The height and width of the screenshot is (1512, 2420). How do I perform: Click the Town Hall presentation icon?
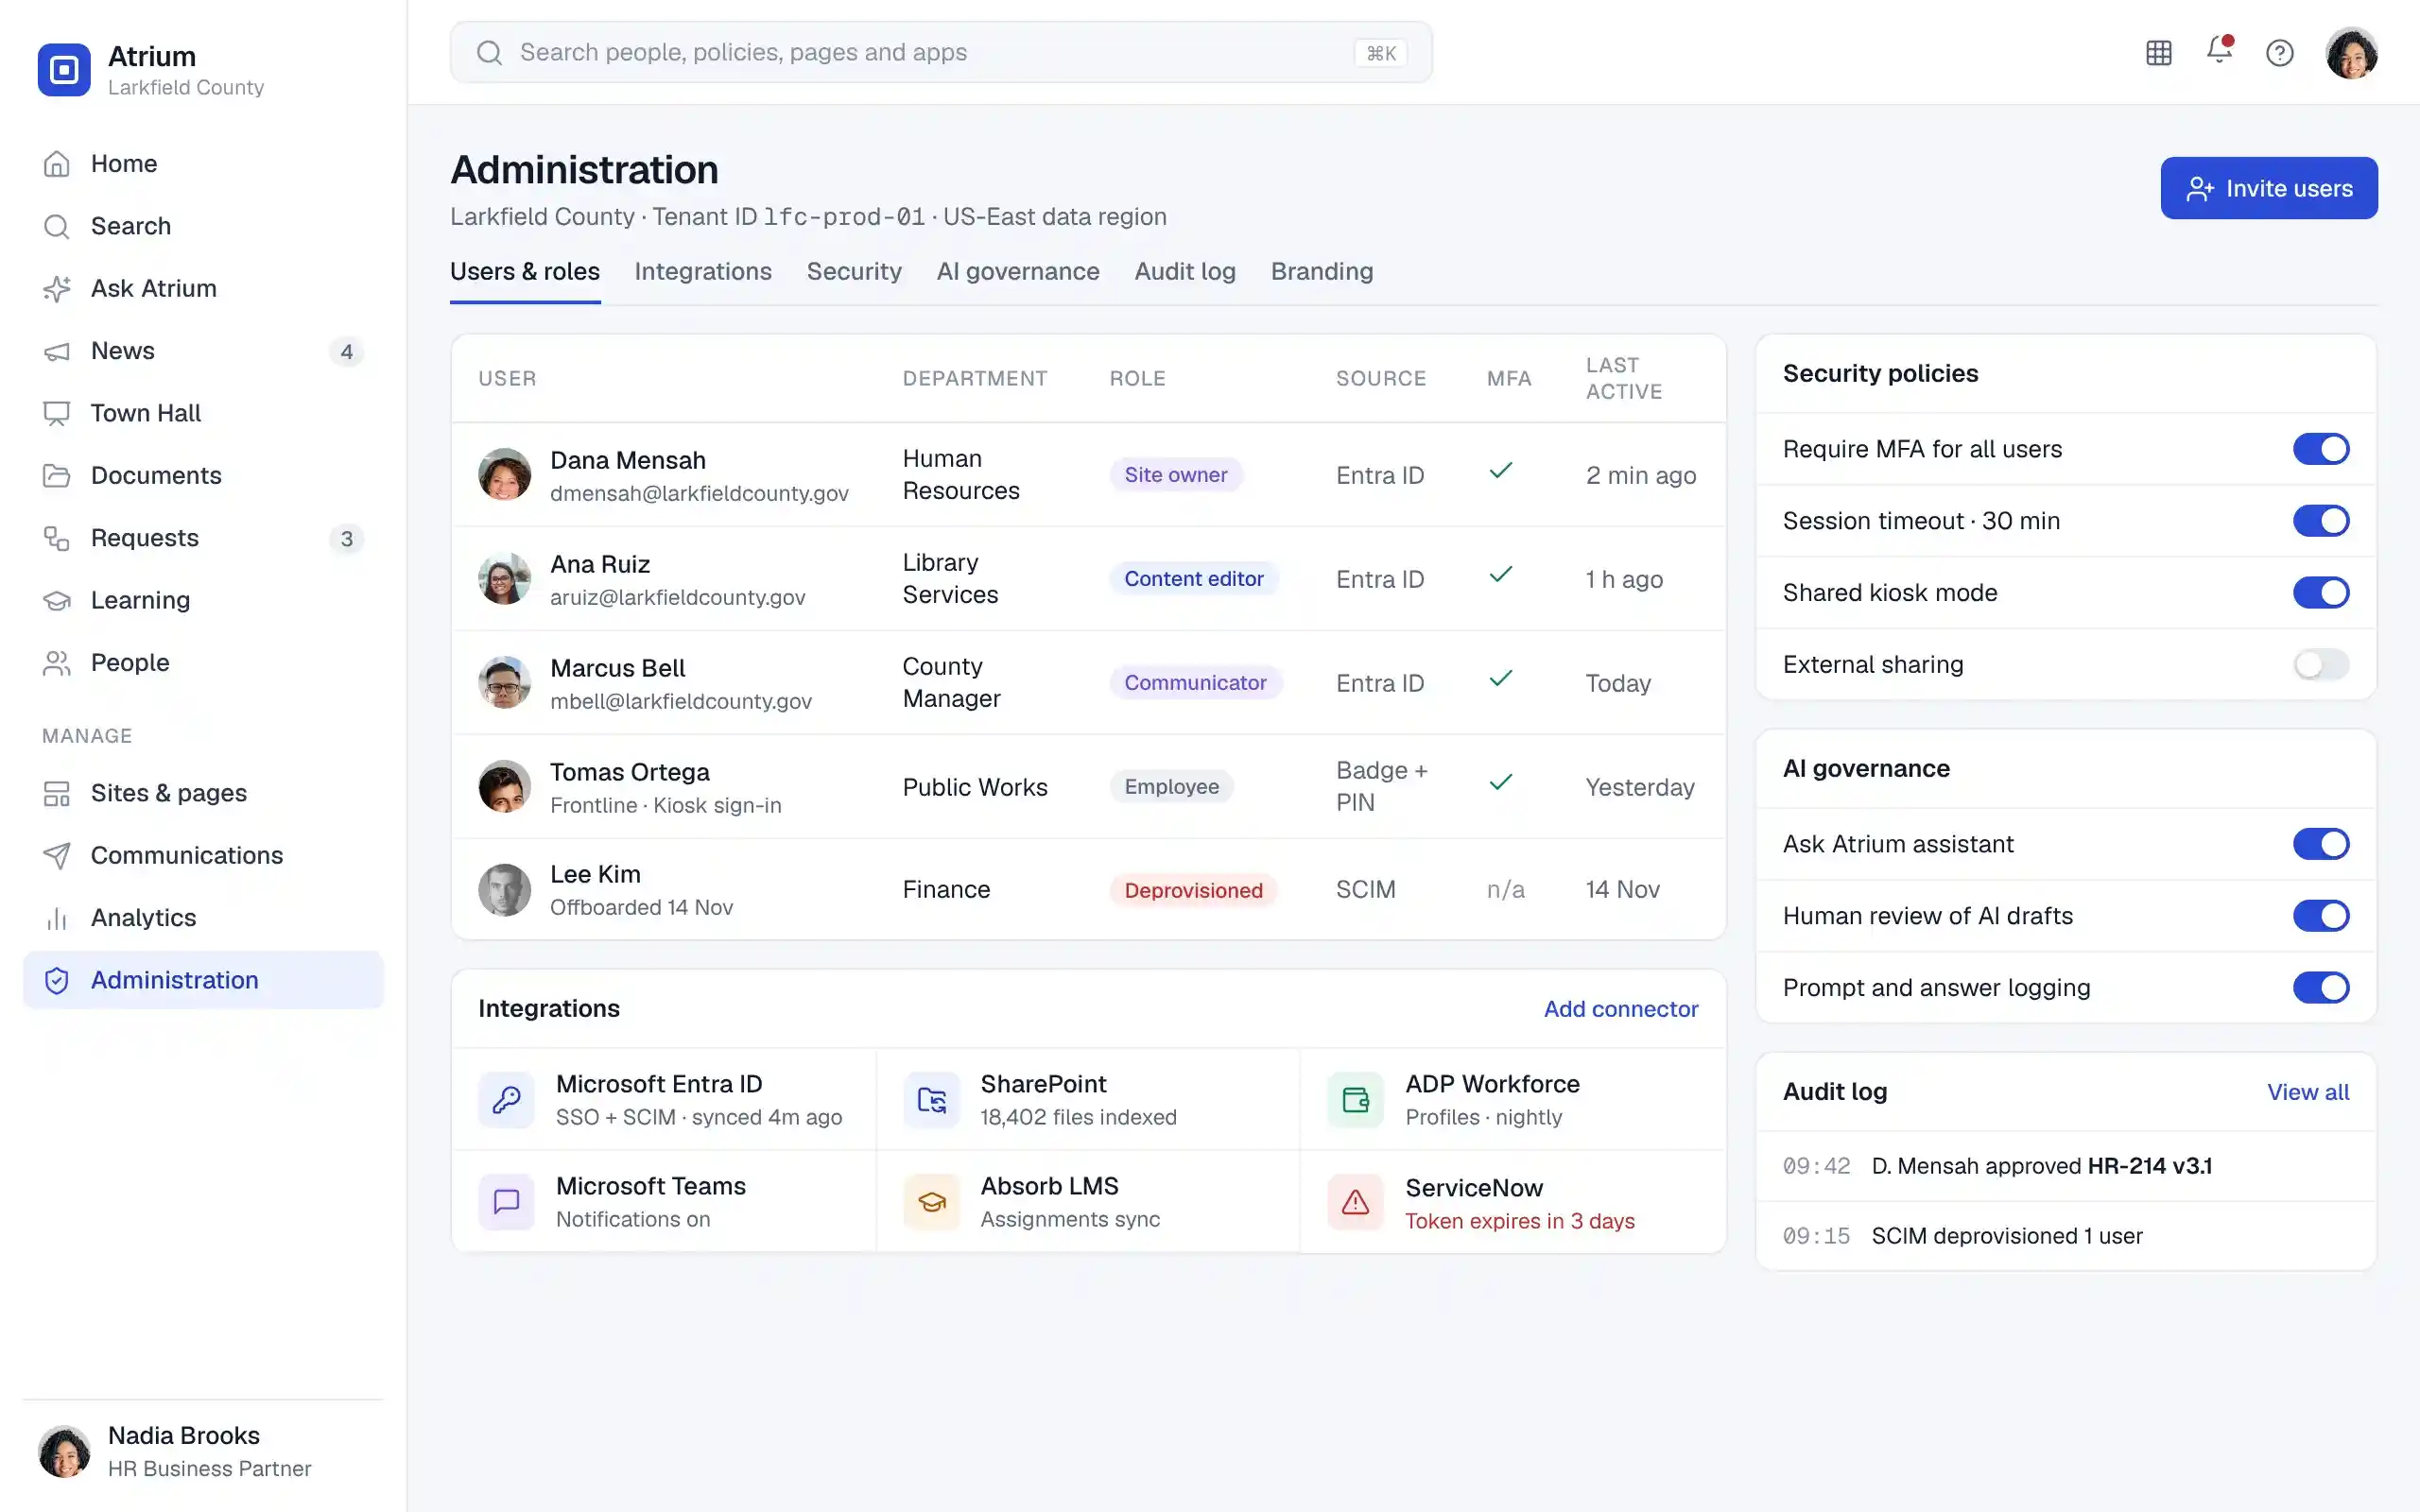[57, 414]
